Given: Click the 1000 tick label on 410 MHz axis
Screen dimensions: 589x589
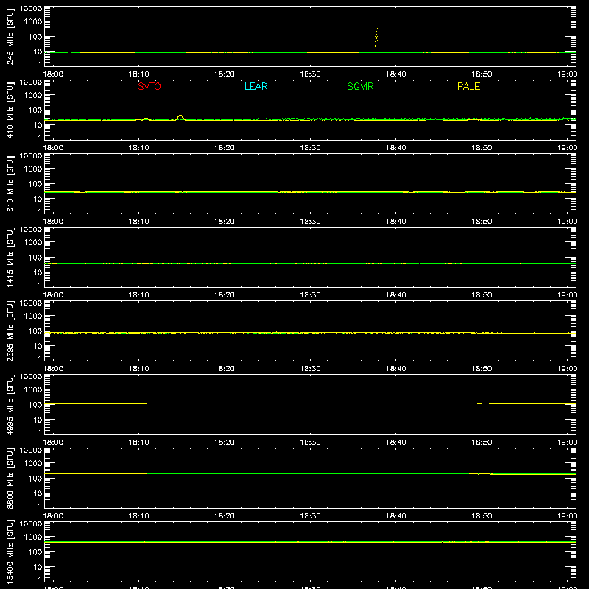Looking at the screenshot, I should pos(33,96).
